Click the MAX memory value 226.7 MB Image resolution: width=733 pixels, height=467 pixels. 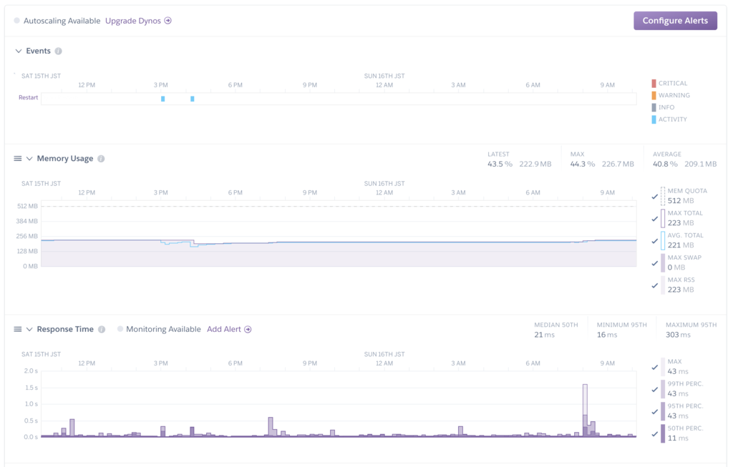tap(618, 164)
